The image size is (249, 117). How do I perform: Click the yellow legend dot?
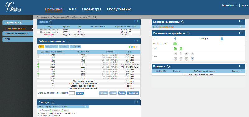tap(134, 47)
